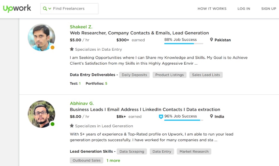This screenshot has width=279, height=166.
Task: Click the 88% Job Success label
Action: tap(181, 40)
